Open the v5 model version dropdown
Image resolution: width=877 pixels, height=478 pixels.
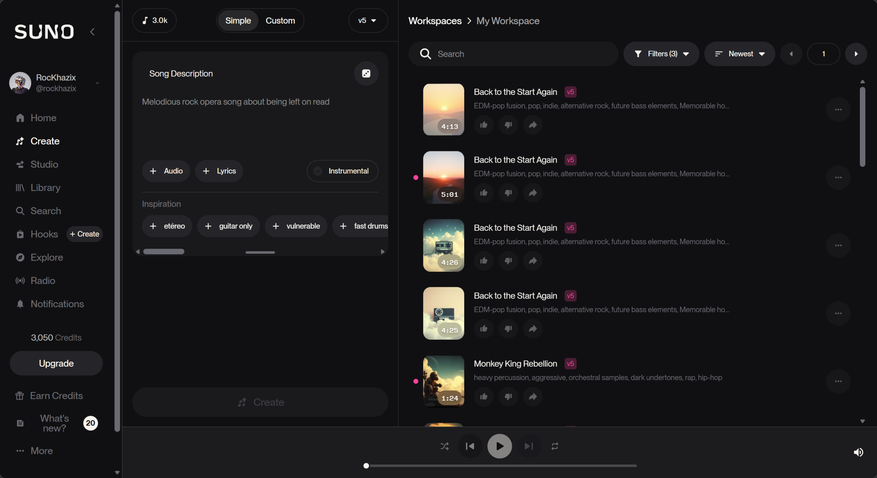pos(368,21)
